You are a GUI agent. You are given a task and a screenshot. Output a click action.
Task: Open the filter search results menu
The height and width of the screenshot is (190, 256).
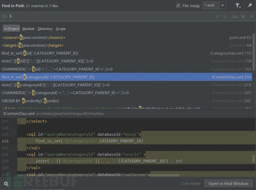tap(238, 6)
